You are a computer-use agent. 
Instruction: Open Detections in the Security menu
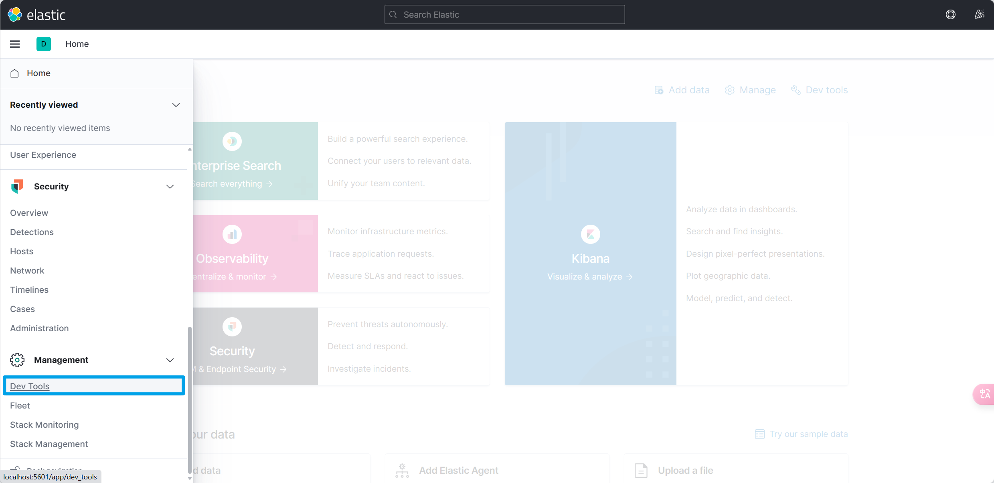click(x=32, y=232)
